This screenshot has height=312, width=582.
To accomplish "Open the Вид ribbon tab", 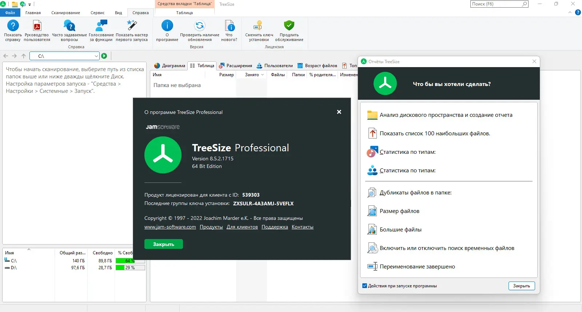I will point(119,13).
